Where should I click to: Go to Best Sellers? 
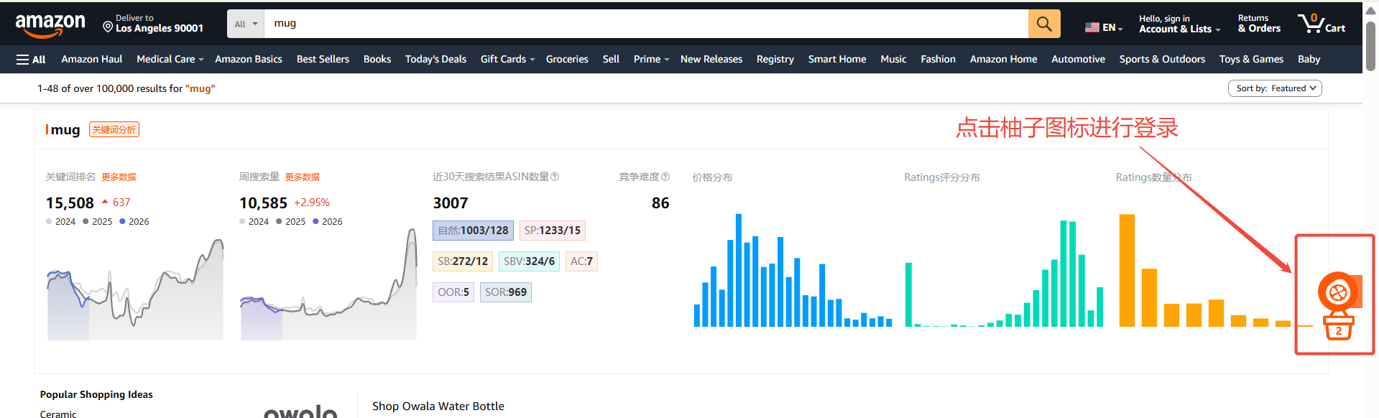coord(323,59)
